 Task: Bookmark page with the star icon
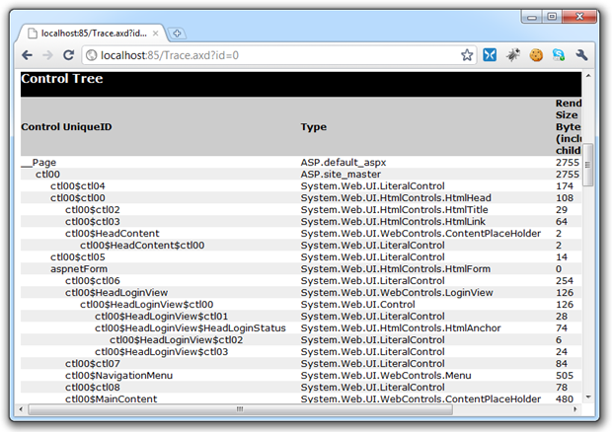(x=467, y=55)
